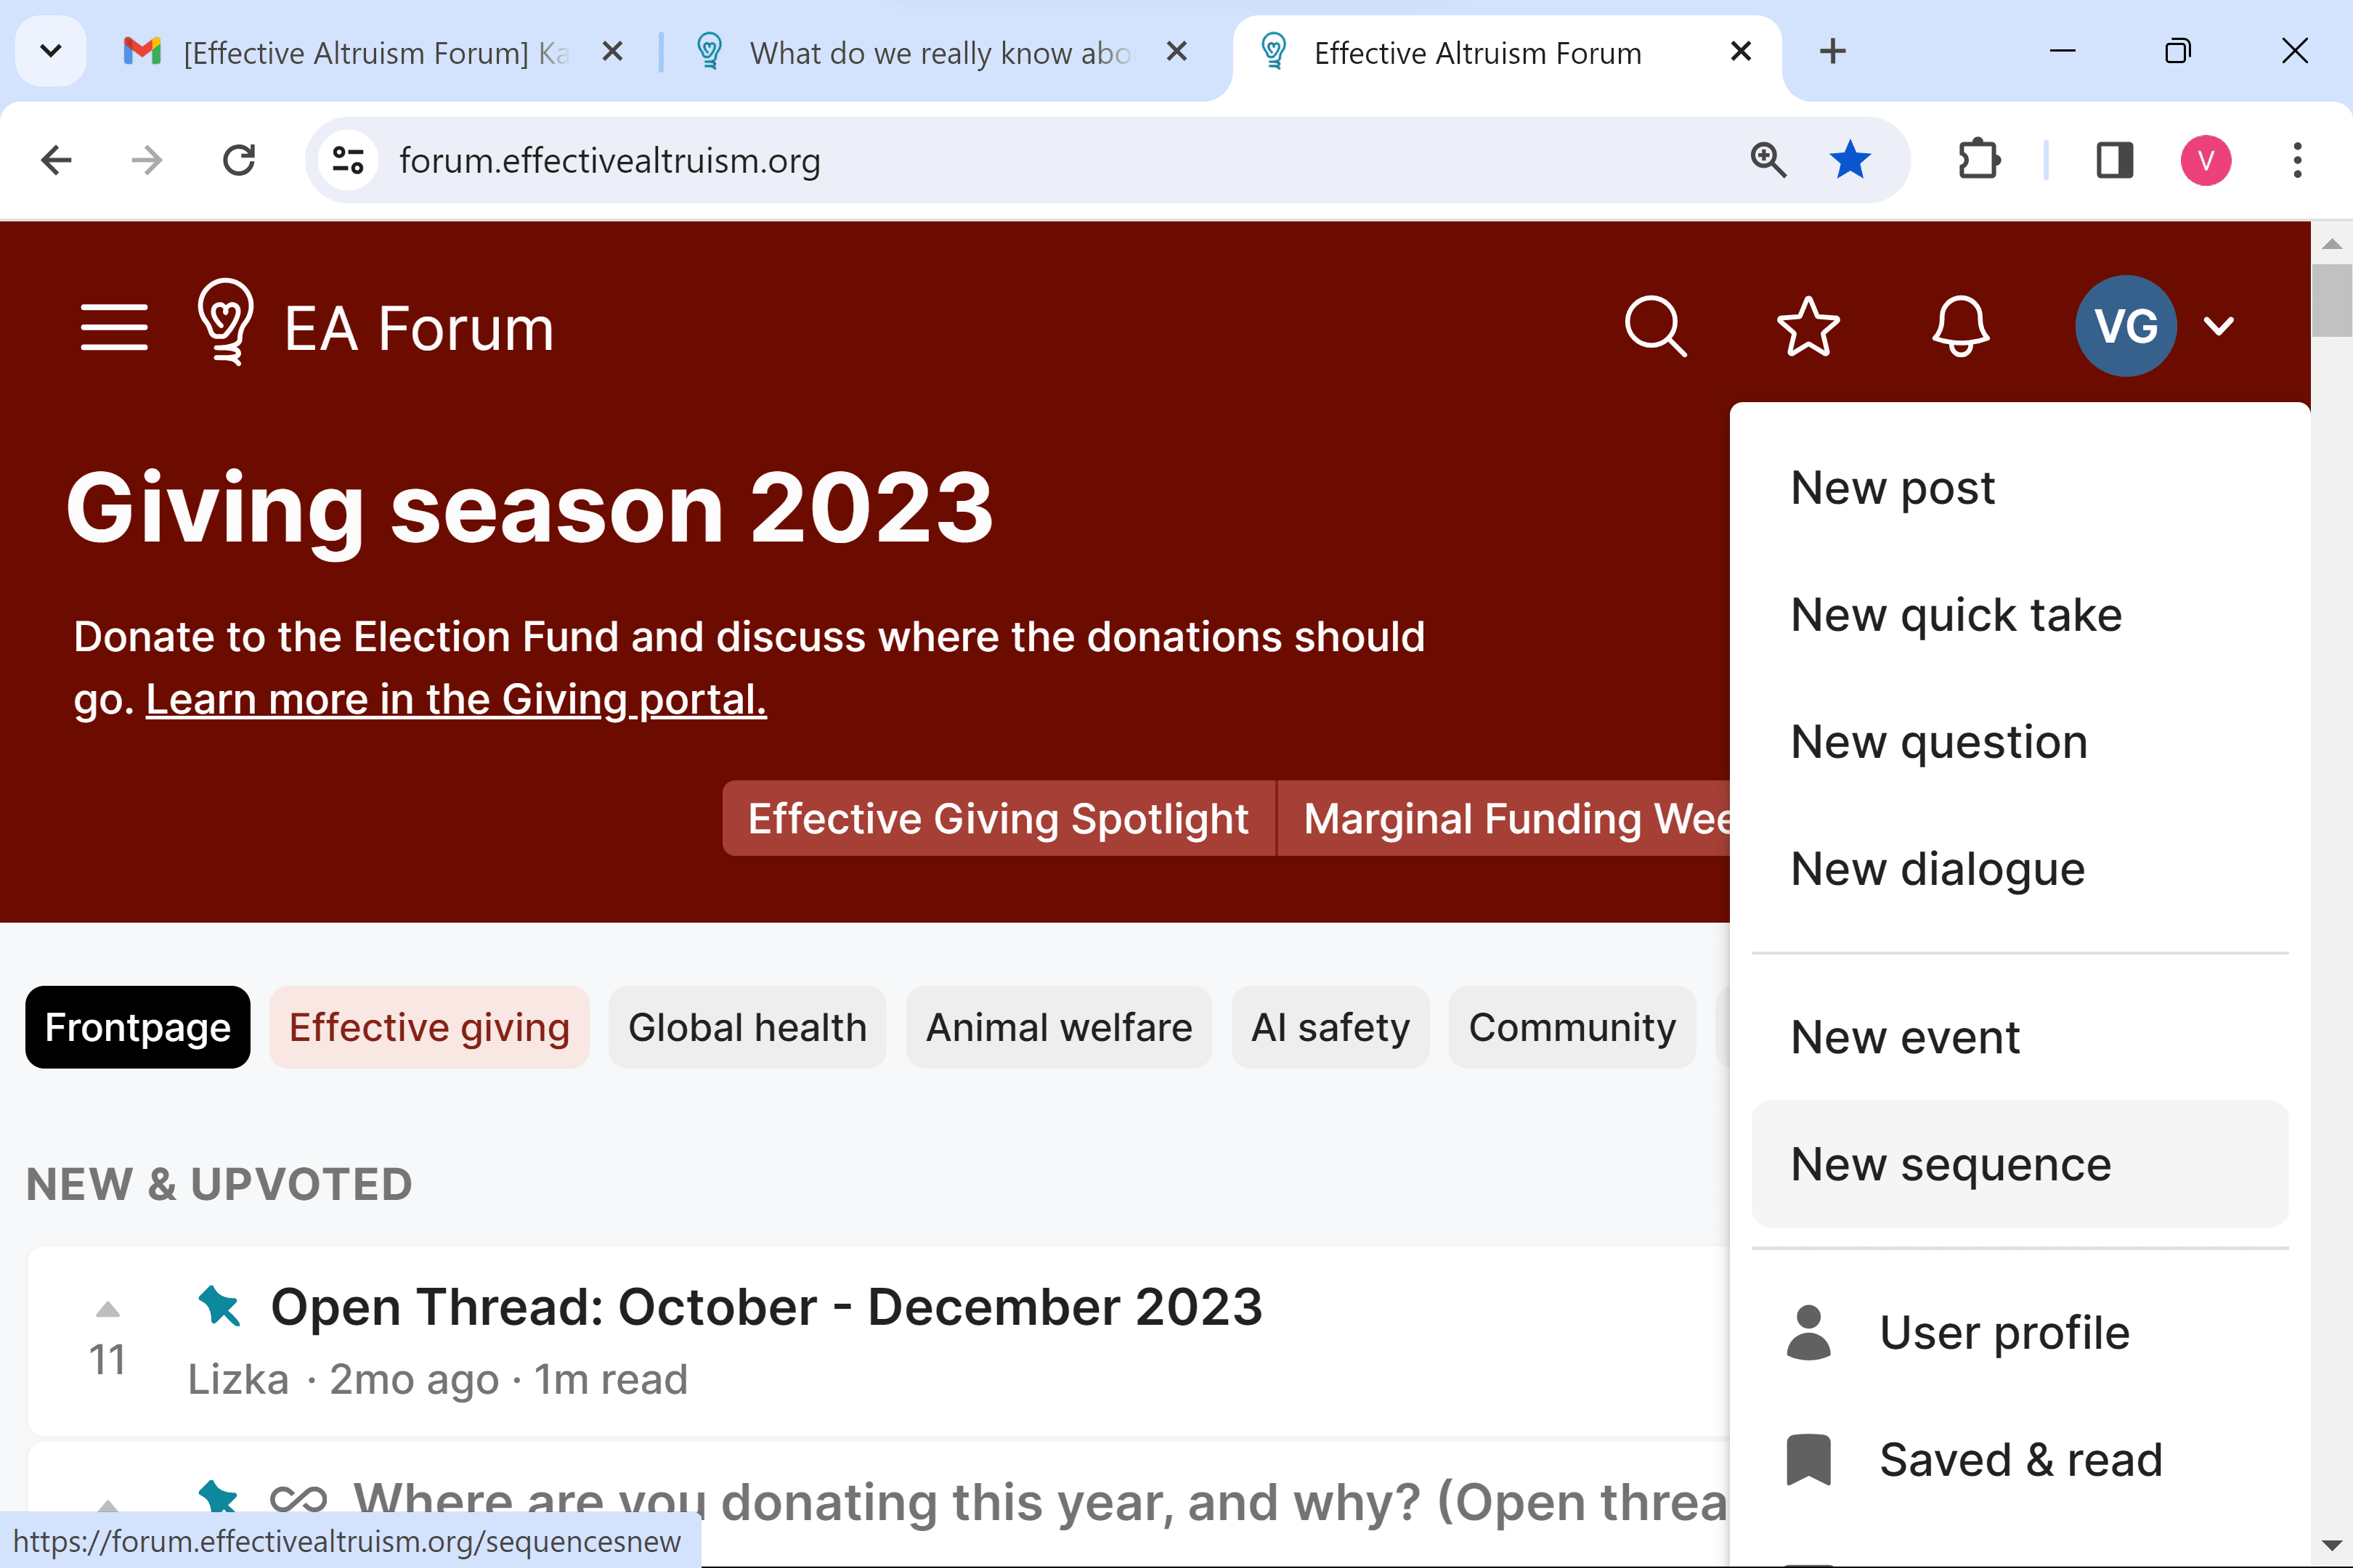
Task: Open the Chrome extensions puzzle icon
Action: coord(1978,160)
